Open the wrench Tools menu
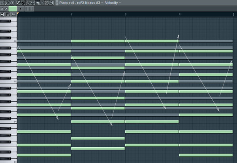 [7, 3]
